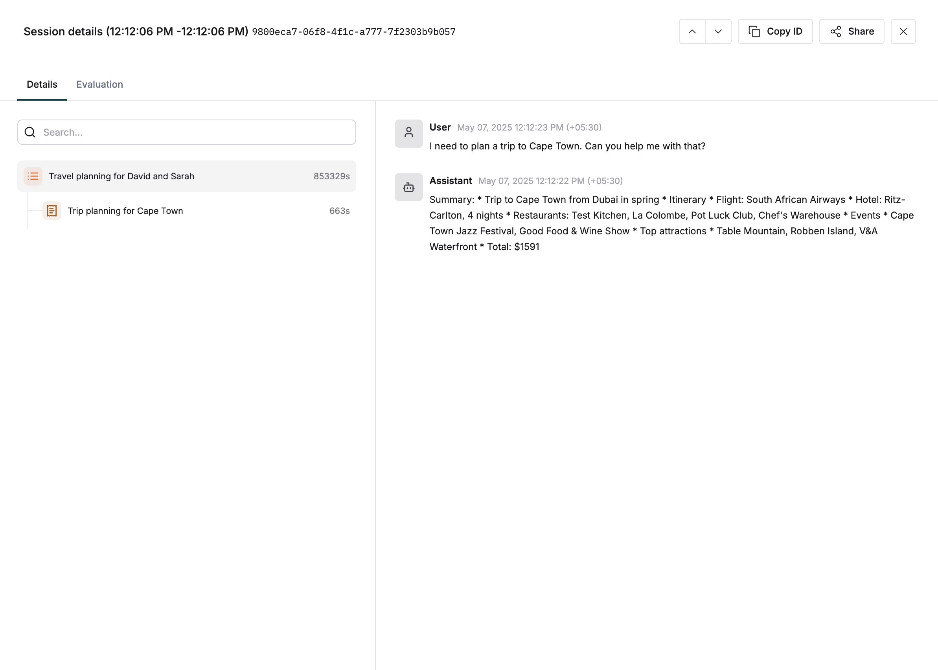Select the Details tab
This screenshot has height=670, width=938.
[x=42, y=84]
